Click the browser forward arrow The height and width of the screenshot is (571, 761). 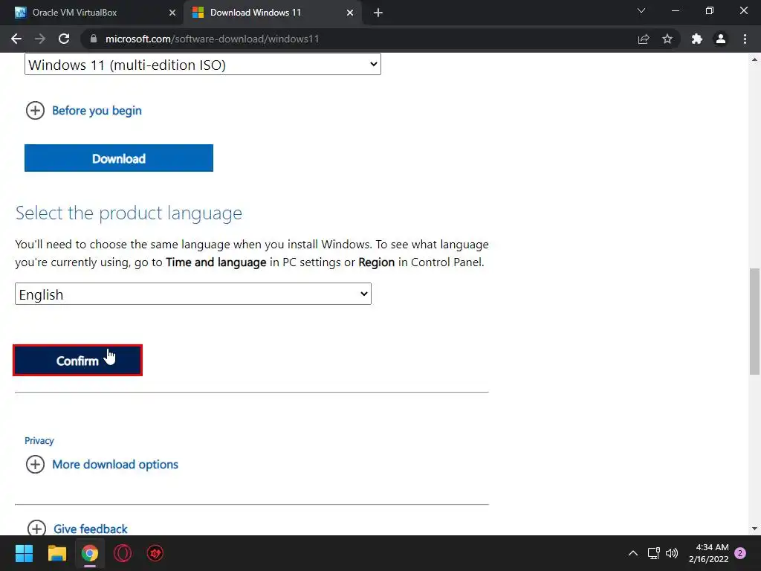tap(40, 39)
